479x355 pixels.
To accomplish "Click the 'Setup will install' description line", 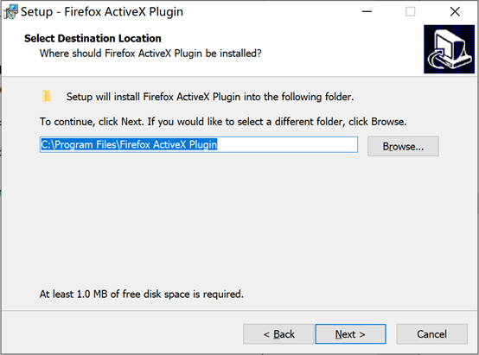I will coord(210,97).
